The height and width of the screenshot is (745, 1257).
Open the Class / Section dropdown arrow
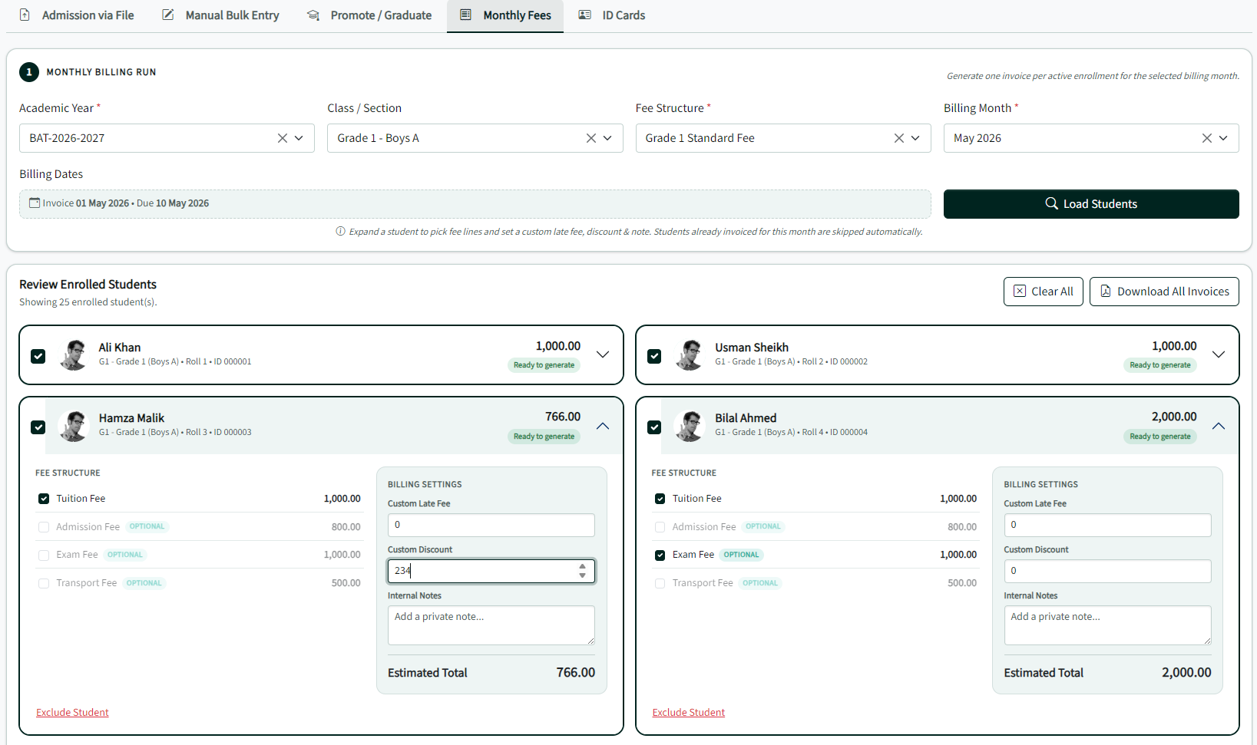pyautogui.click(x=607, y=138)
